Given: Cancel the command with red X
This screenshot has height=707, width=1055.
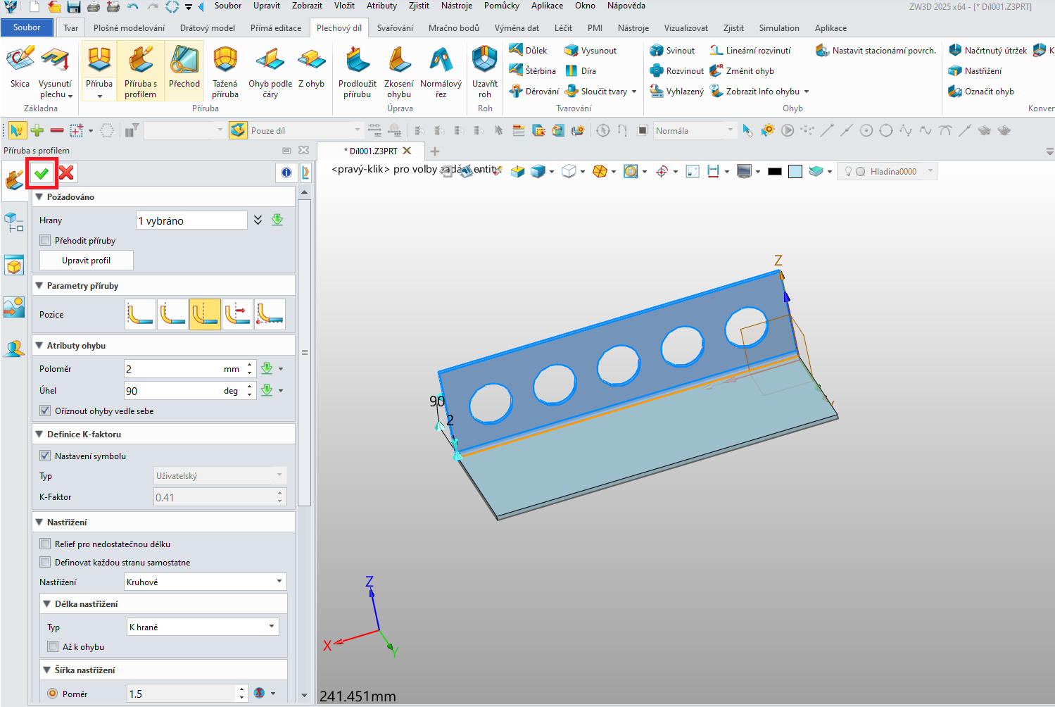Looking at the screenshot, I should (66, 173).
